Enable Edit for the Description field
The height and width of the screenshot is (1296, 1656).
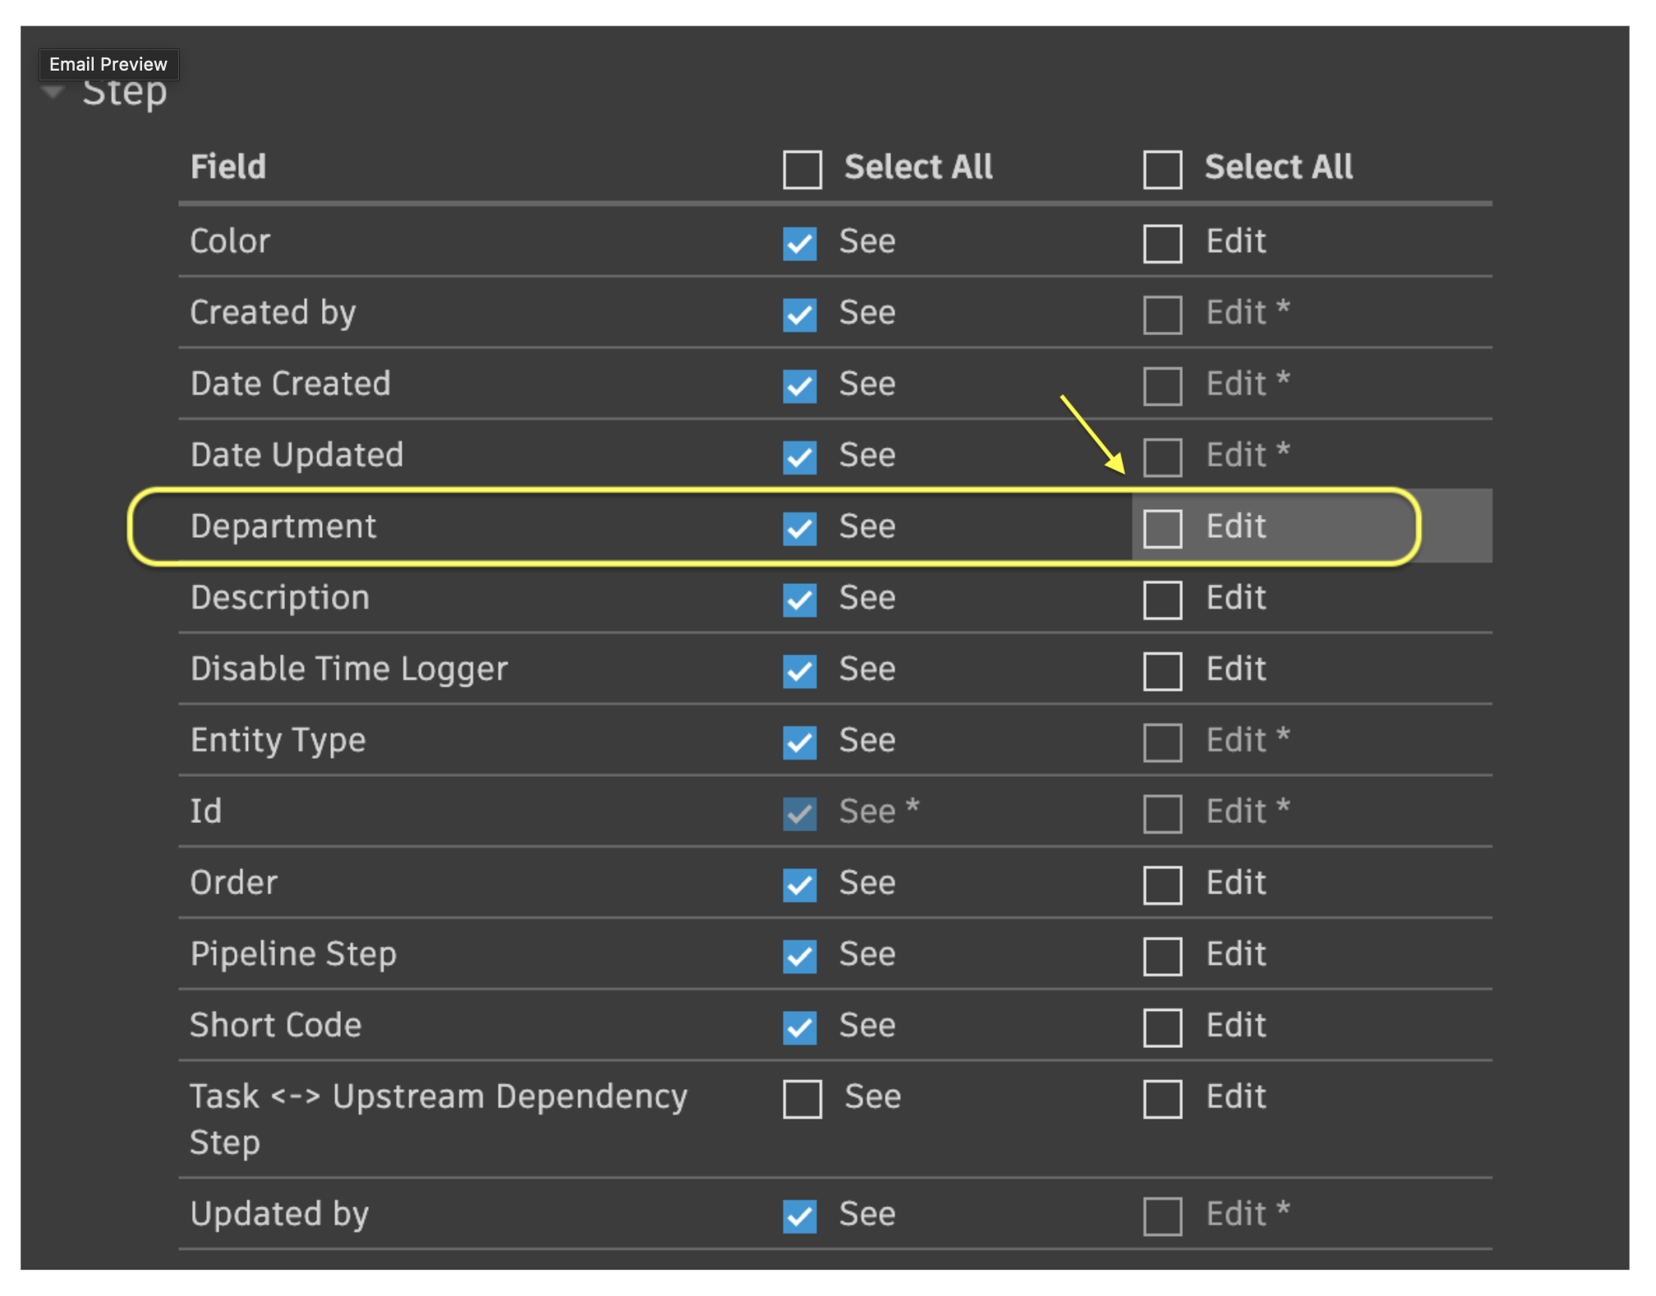click(1161, 599)
